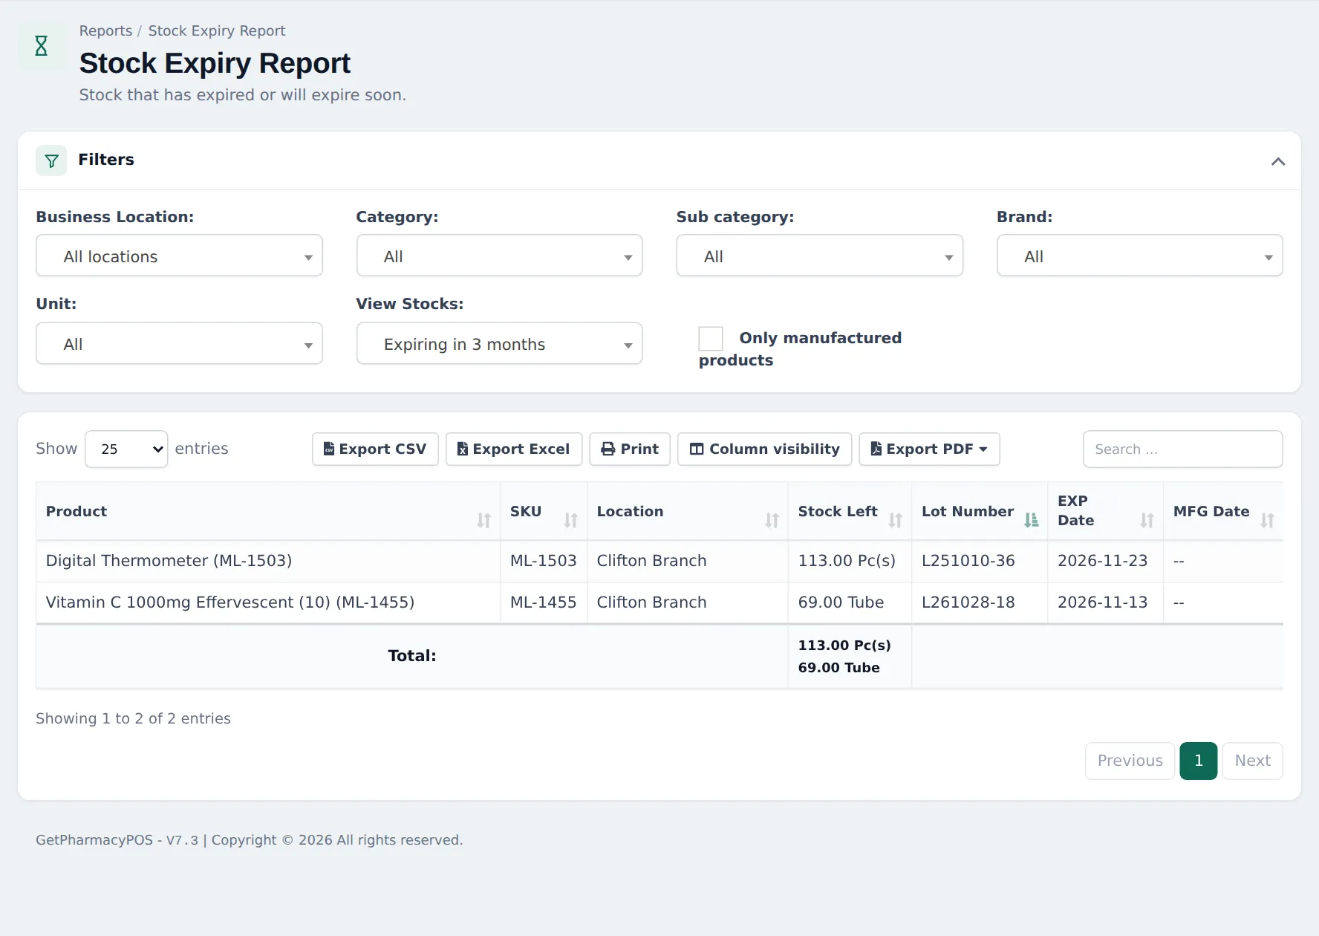Select page 1 in pagination
Screen dimensions: 1319x936
1198,761
